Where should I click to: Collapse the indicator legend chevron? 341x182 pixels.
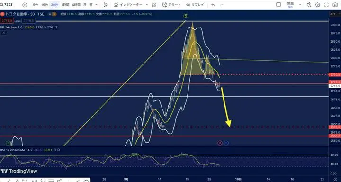point(4,33)
